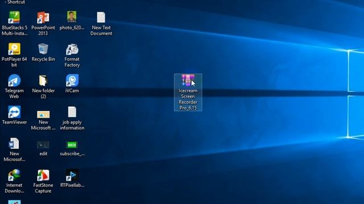Screen dimensions: 364x204
Task: Select the photo_620 image file
Action: [x=72, y=17]
